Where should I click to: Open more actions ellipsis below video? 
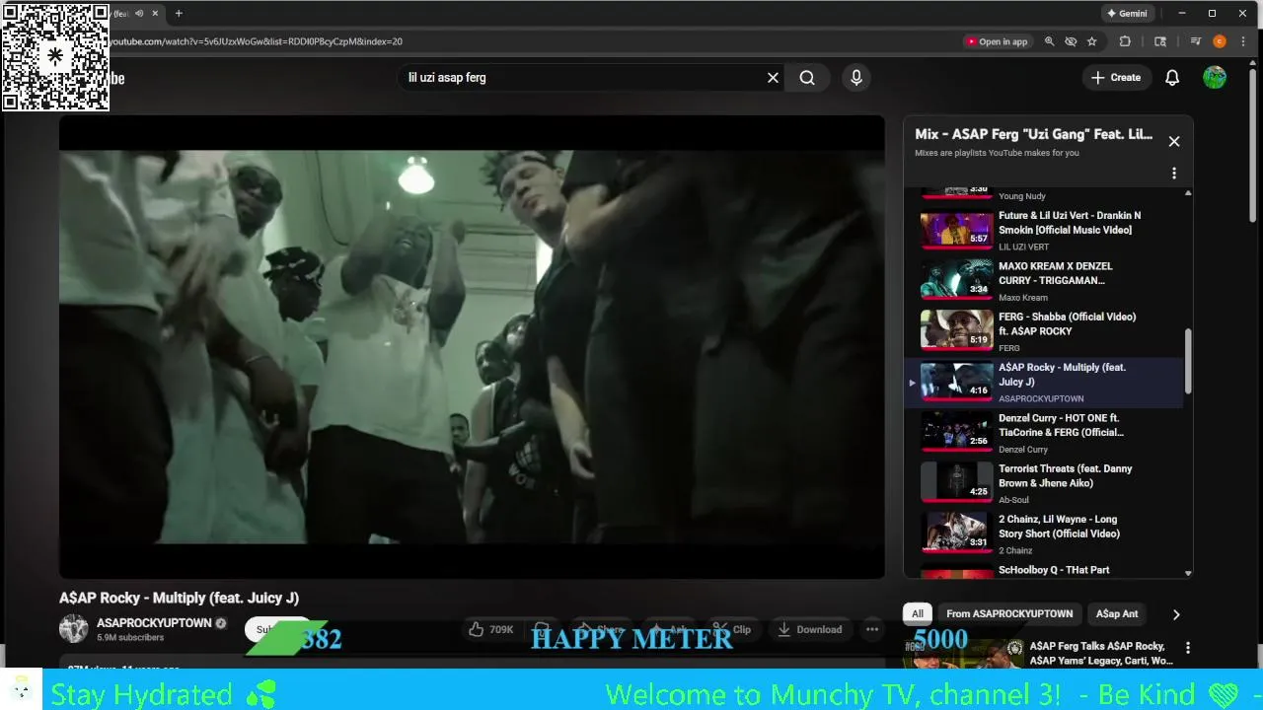point(872,629)
